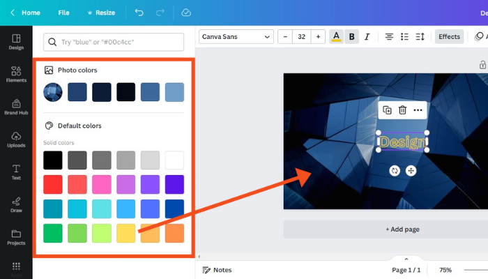The width and height of the screenshot is (488, 279).
Task: Open the Text sidebar panel
Action: [x=16, y=172]
